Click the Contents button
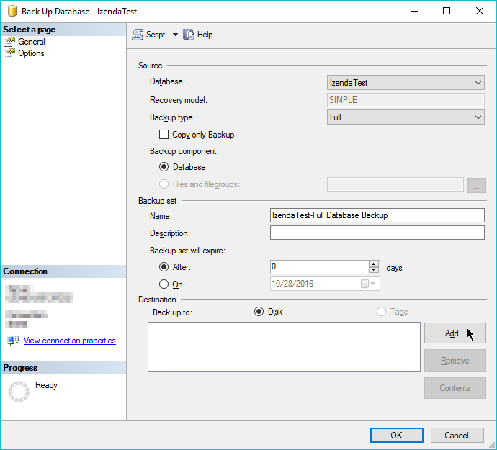Screen dimensions: 497x450 tap(455, 388)
